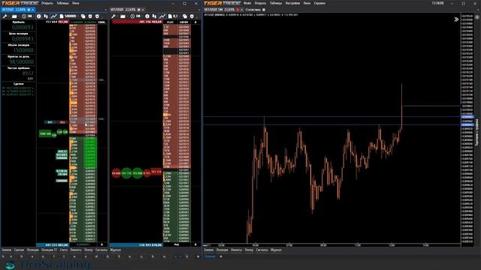Open the left window tab list dropdown arrow

(x=105, y=10)
